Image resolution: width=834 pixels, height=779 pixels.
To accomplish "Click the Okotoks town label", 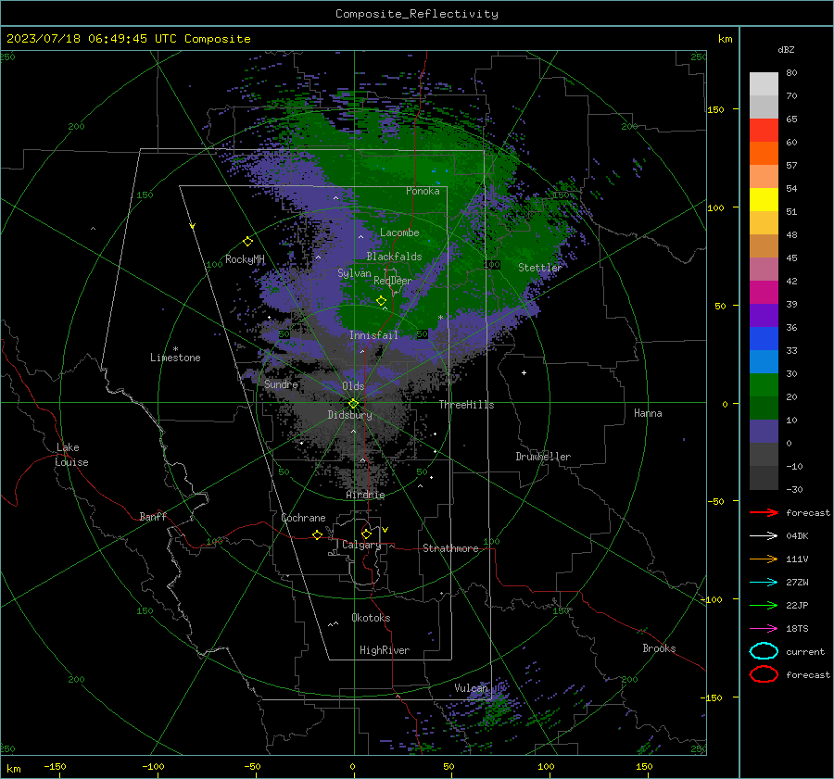I will pyautogui.click(x=372, y=618).
